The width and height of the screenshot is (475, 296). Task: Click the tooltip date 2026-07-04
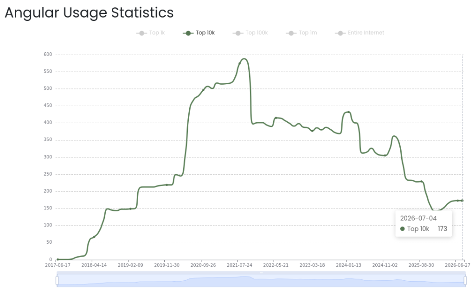tap(418, 218)
